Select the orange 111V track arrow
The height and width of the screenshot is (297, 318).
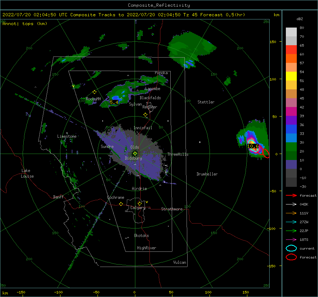pos(291,213)
